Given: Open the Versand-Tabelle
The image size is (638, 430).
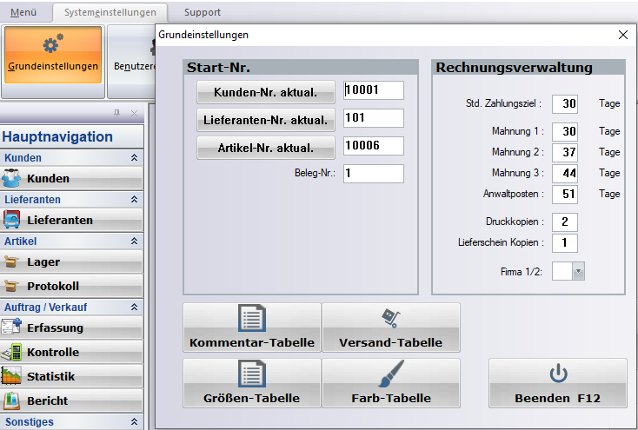Looking at the screenshot, I should pos(390,327).
